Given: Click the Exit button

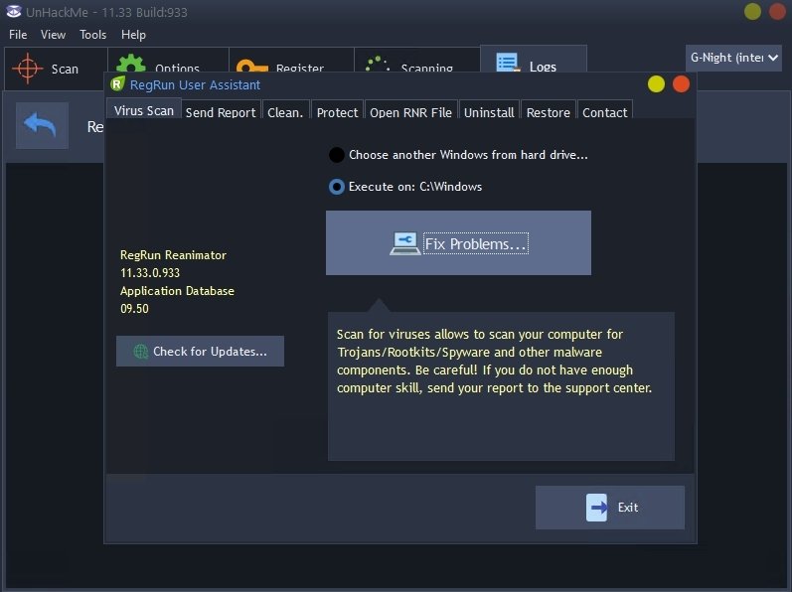Looking at the screenshot, I should click(610, 508).
